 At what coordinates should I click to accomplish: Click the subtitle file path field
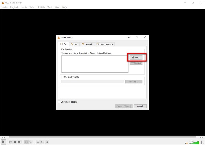click(x=93, y=82)
